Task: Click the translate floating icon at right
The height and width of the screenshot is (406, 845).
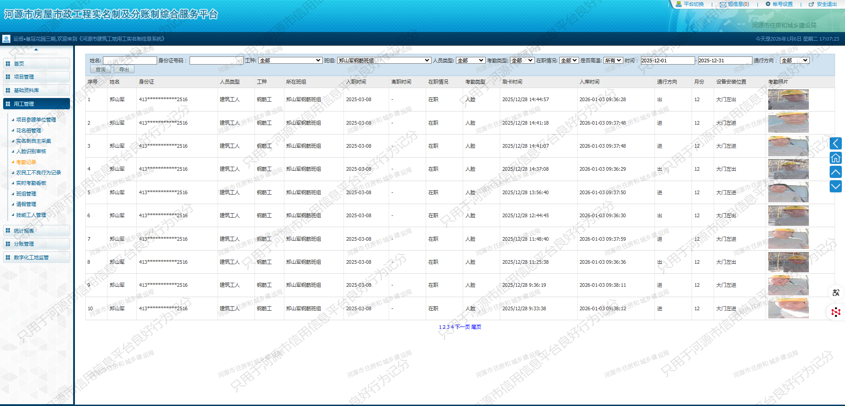Action: (x=836, y=293)
